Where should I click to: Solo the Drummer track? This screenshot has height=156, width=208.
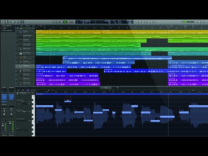[x=26, y=33]
